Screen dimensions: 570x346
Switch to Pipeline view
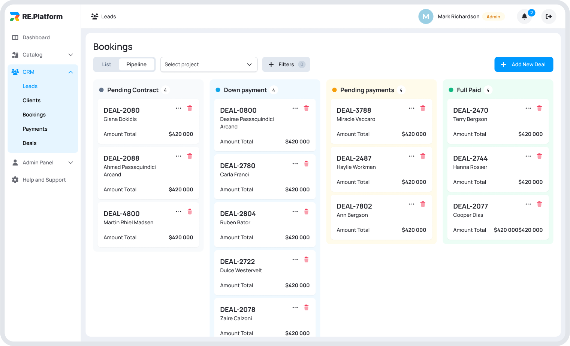[136, 64]
